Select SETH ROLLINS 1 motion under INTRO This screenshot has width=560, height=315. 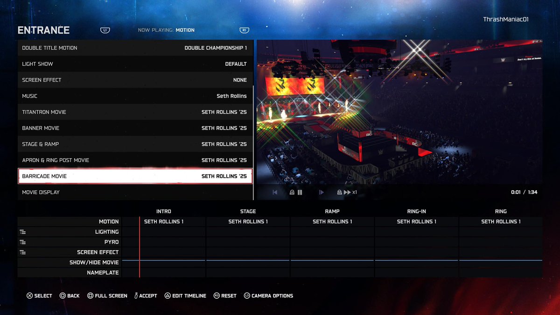[164, 222]
